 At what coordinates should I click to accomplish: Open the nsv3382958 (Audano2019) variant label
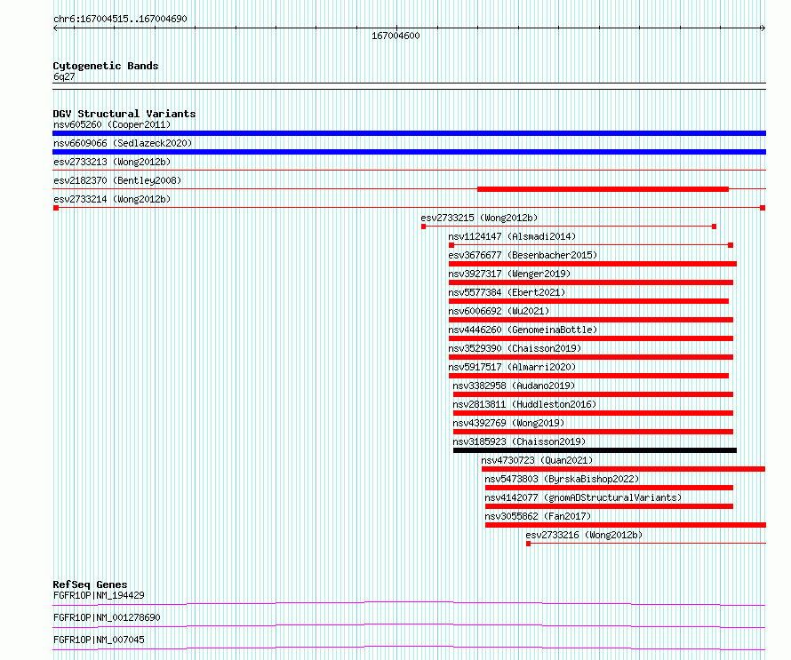(x=514, y=386)
